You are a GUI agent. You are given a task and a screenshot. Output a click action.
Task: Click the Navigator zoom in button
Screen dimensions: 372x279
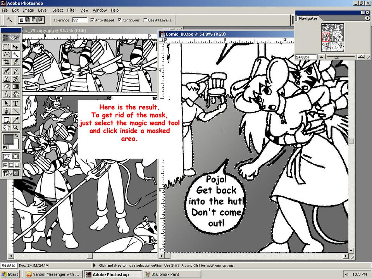coord(361,57)
